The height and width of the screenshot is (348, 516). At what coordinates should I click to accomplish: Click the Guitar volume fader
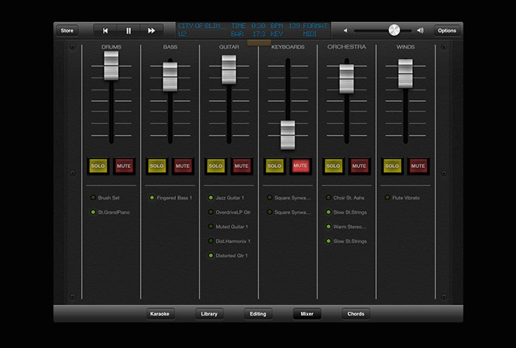pos(229,69)
